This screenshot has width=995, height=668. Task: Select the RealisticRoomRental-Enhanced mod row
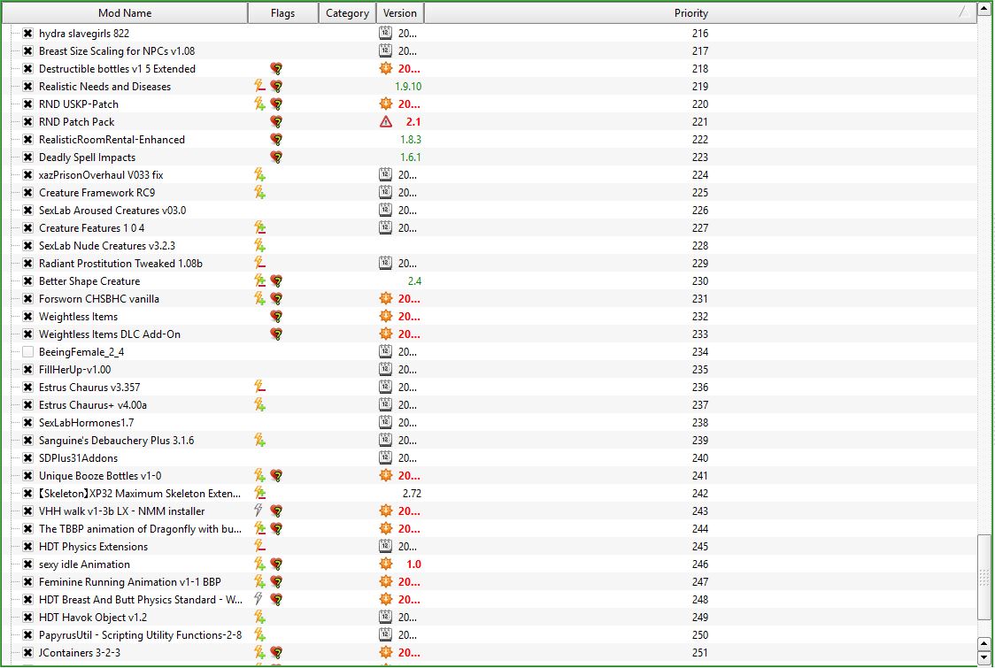point(112,140)
